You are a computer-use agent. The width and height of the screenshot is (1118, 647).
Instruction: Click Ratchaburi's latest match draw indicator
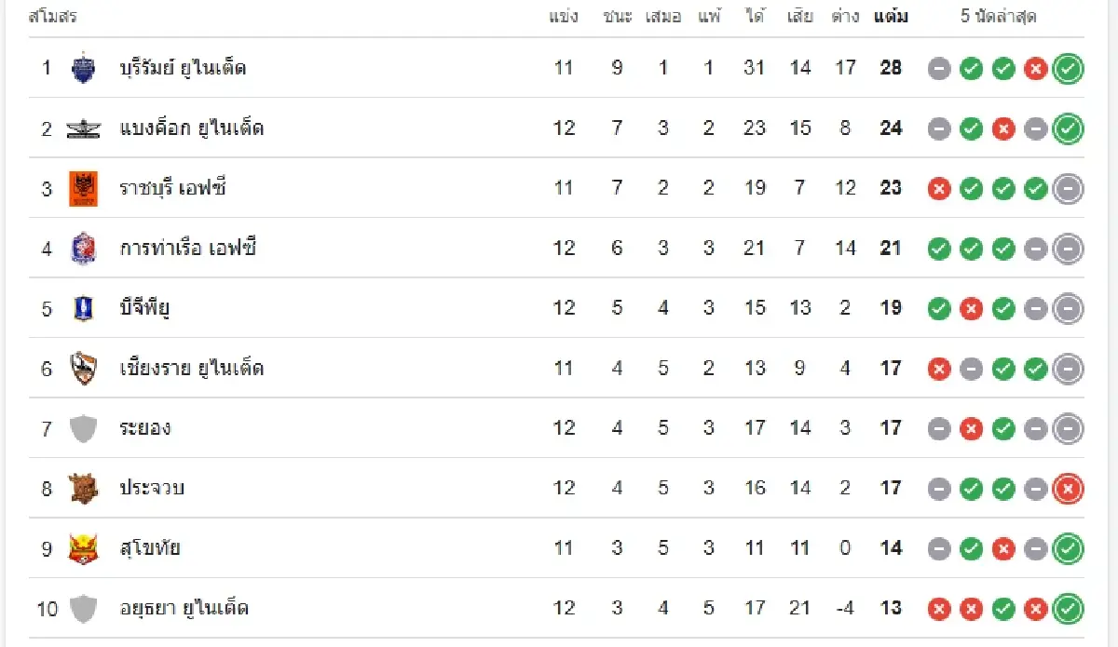(1068, 189)
